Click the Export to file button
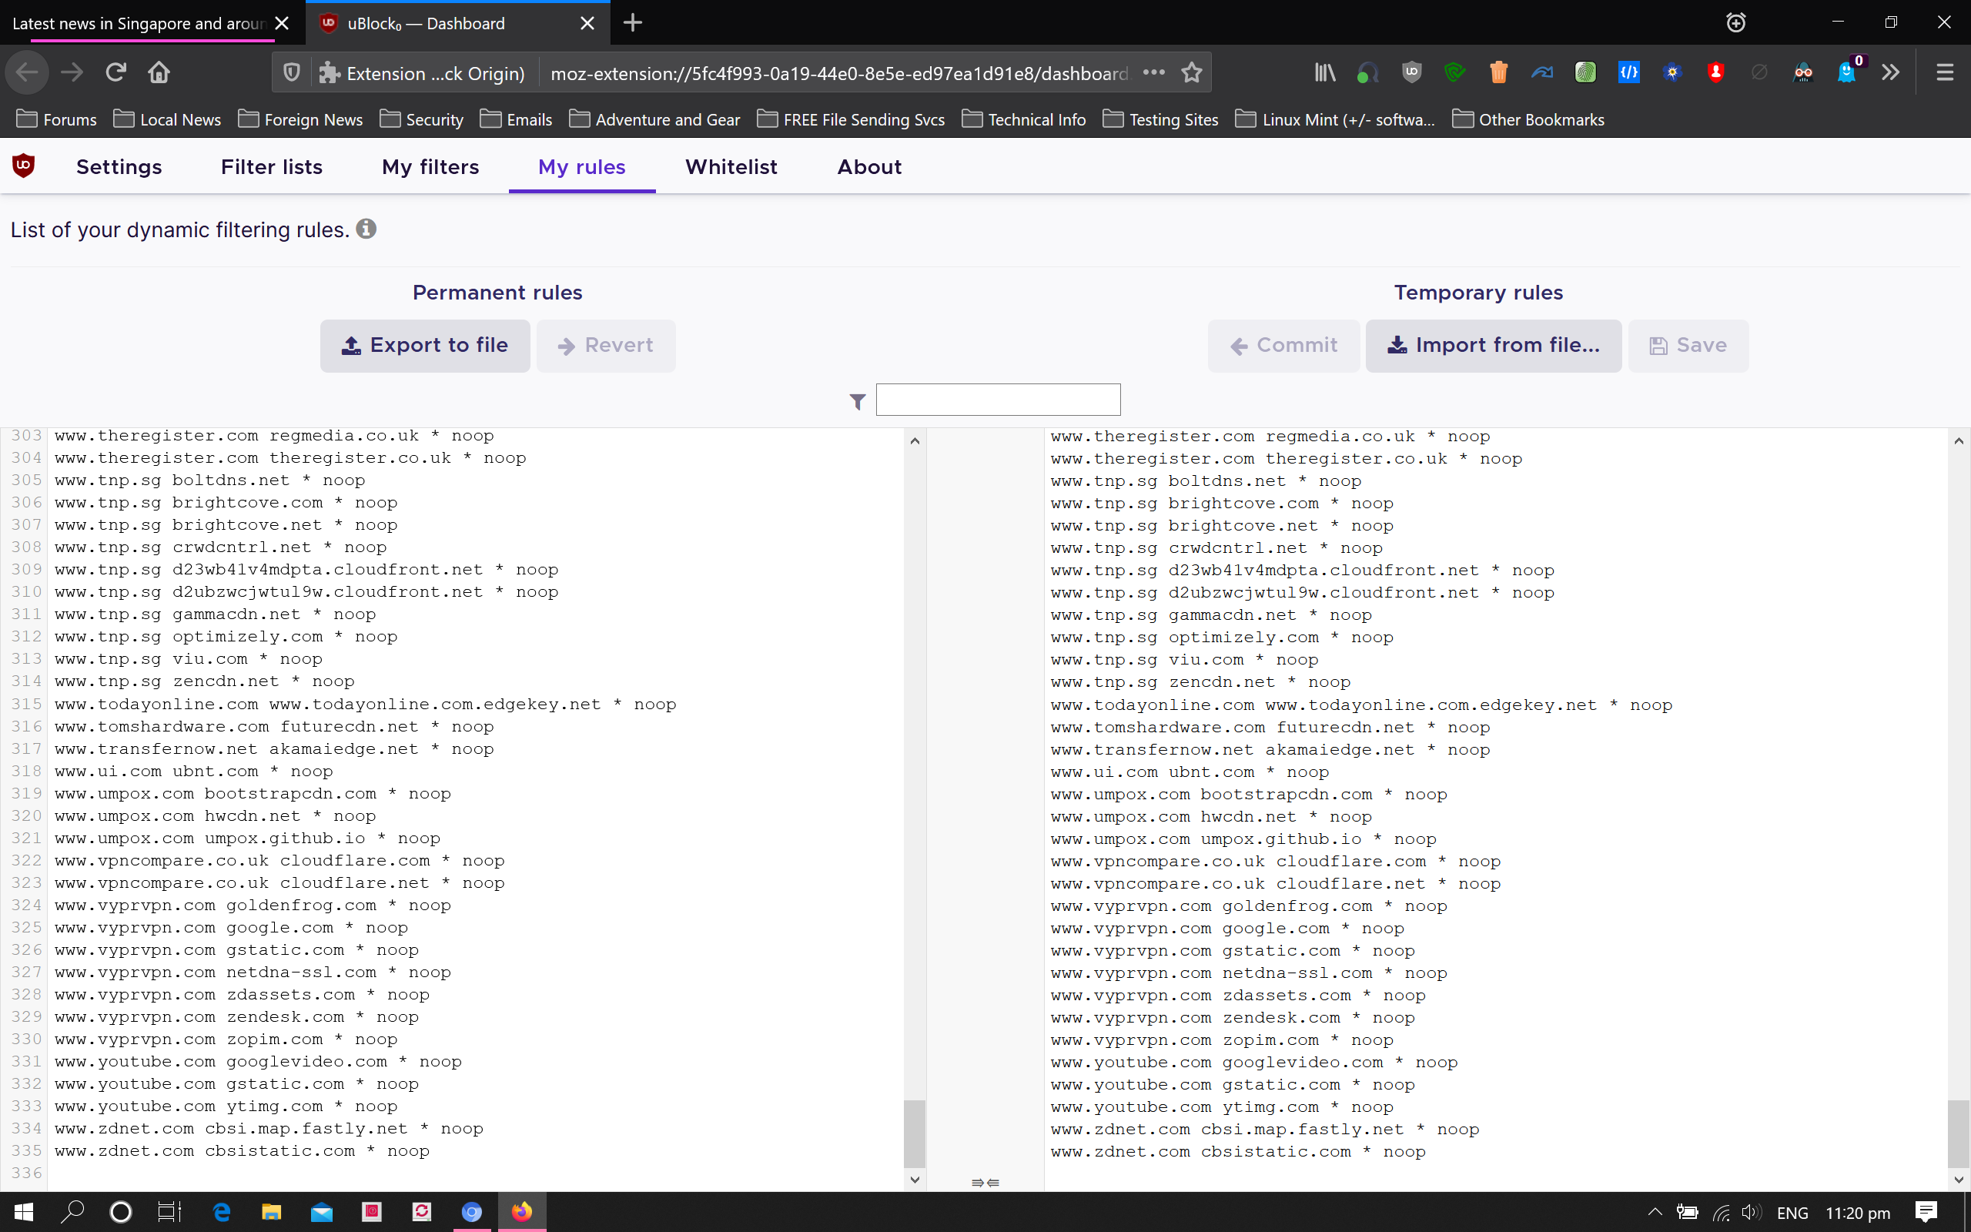The image size is (1971, 1232). (424, 346)
